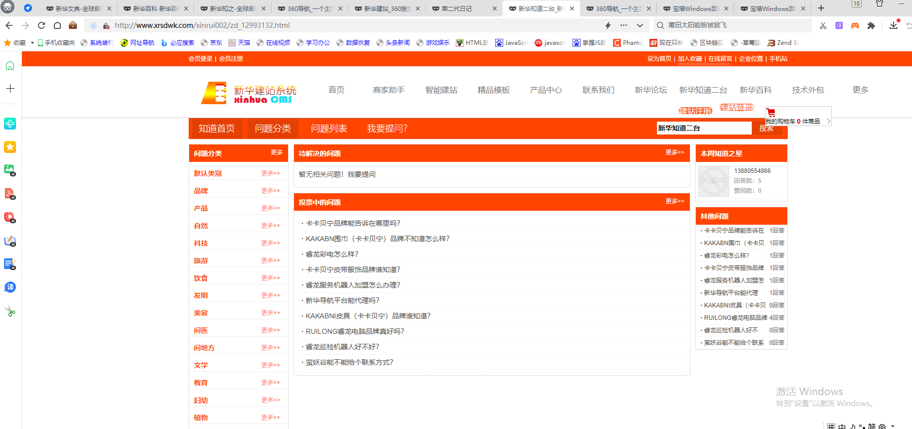This screenshot has width=912, height=429.
Task: Click the 建站登录 button
Action: click(x=736, y=107)
